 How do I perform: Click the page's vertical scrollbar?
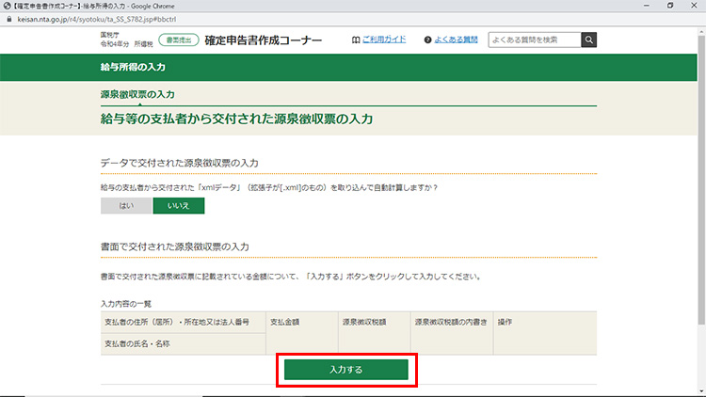tap(699, 188)
